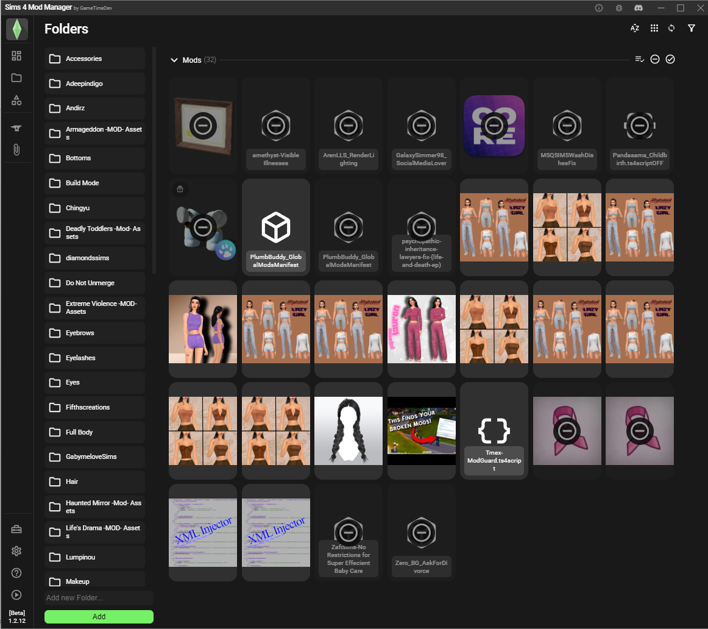This screenshot has width=708, height=629.
Task: Open Discord icon in title bar
Action: tap(639, 8)
